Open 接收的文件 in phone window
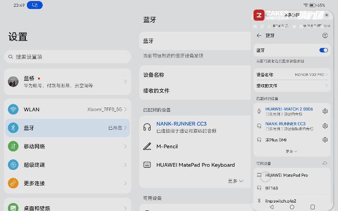Screen dimensions: 338x211 tap(292, 85)
